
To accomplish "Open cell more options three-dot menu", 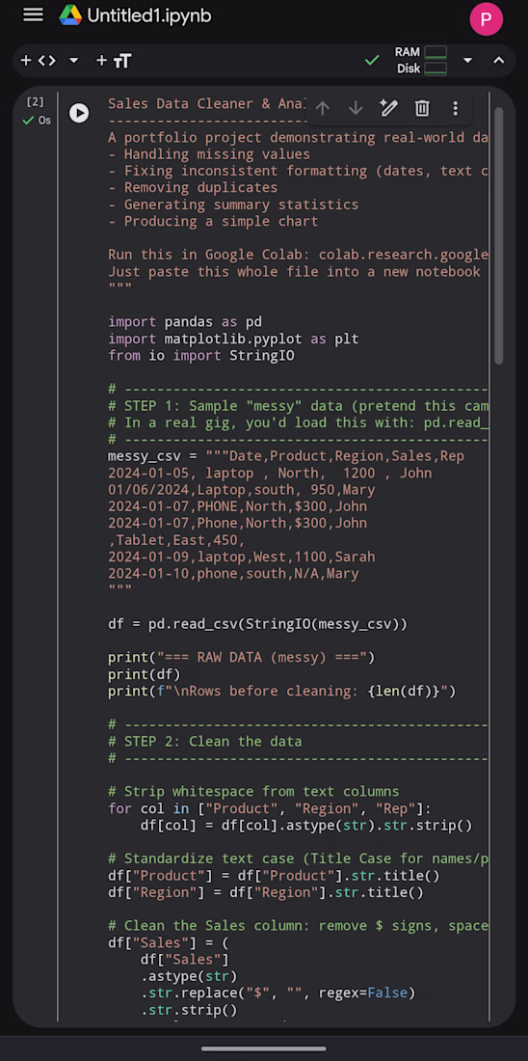I will click(455, 108).
